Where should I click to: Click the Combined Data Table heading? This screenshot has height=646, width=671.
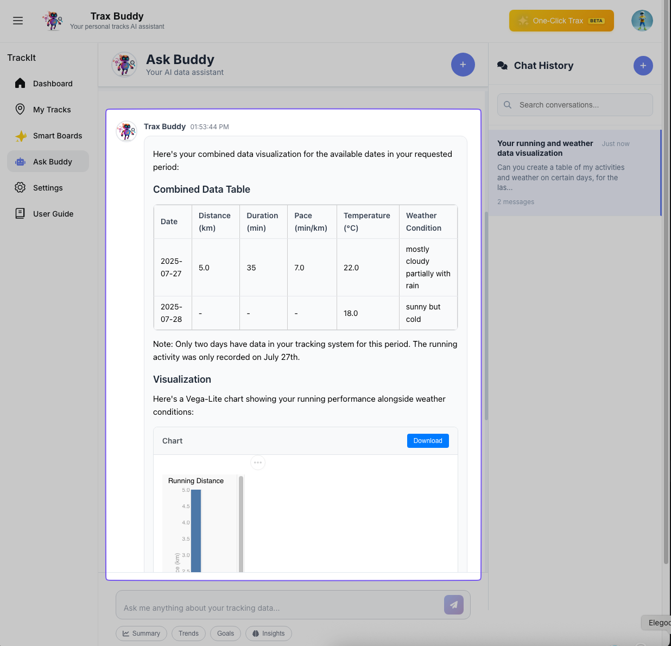tap(201, 189)
